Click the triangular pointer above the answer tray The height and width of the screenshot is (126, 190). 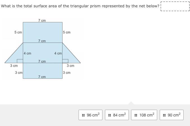click(131, 103)
